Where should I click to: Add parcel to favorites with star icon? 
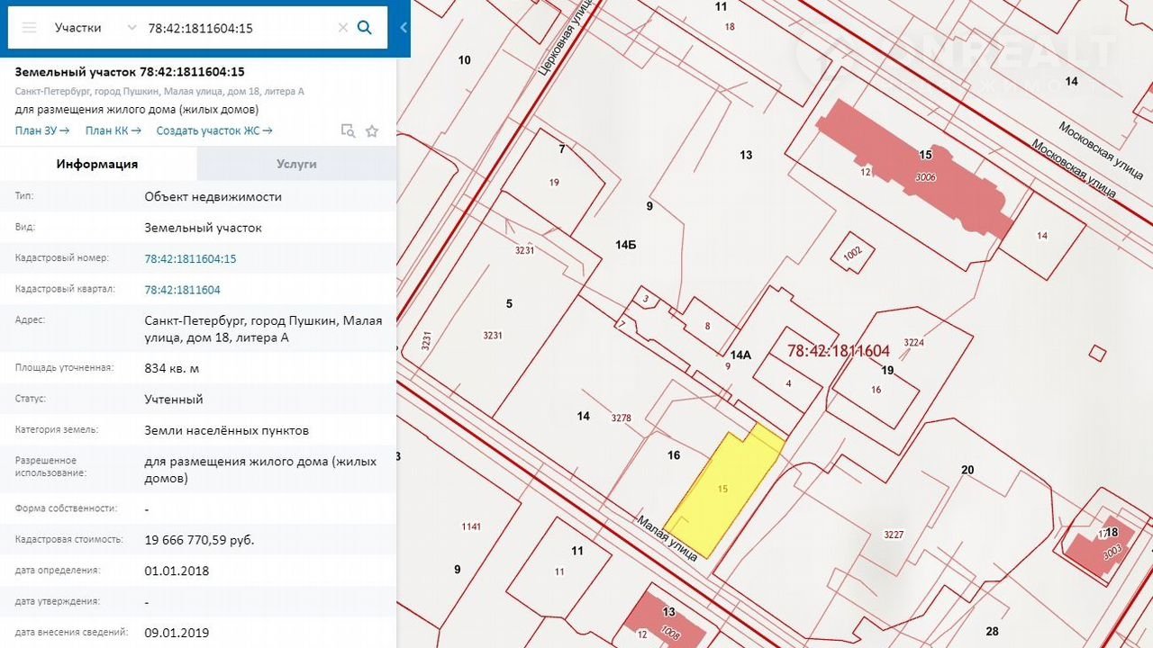[372, 131]
